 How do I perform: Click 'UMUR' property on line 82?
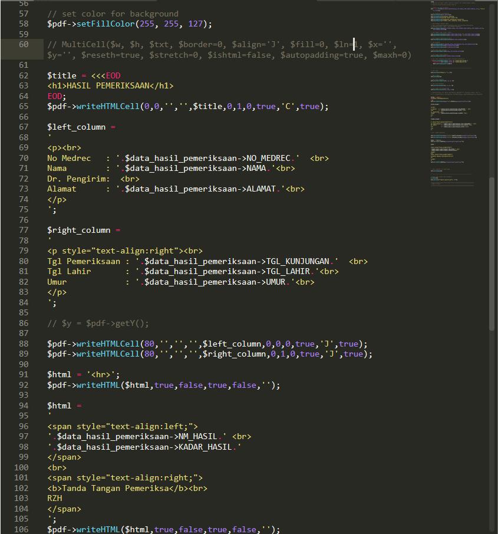point(276,282)
